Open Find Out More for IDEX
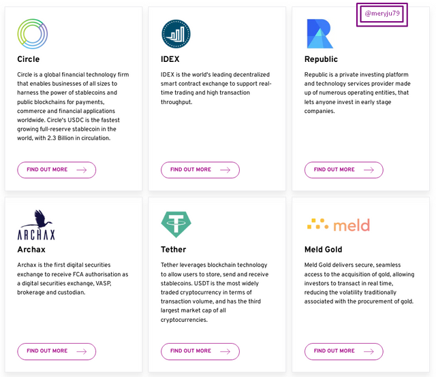This screenshot has height=377, width=436. point(200,169)
